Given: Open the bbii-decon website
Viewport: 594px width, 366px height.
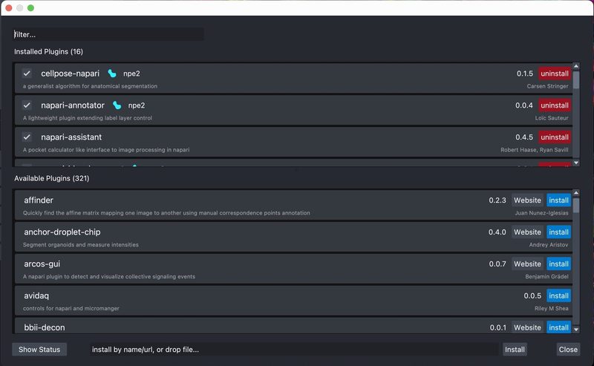Looking at the screenshot, I should click(527, 327).
